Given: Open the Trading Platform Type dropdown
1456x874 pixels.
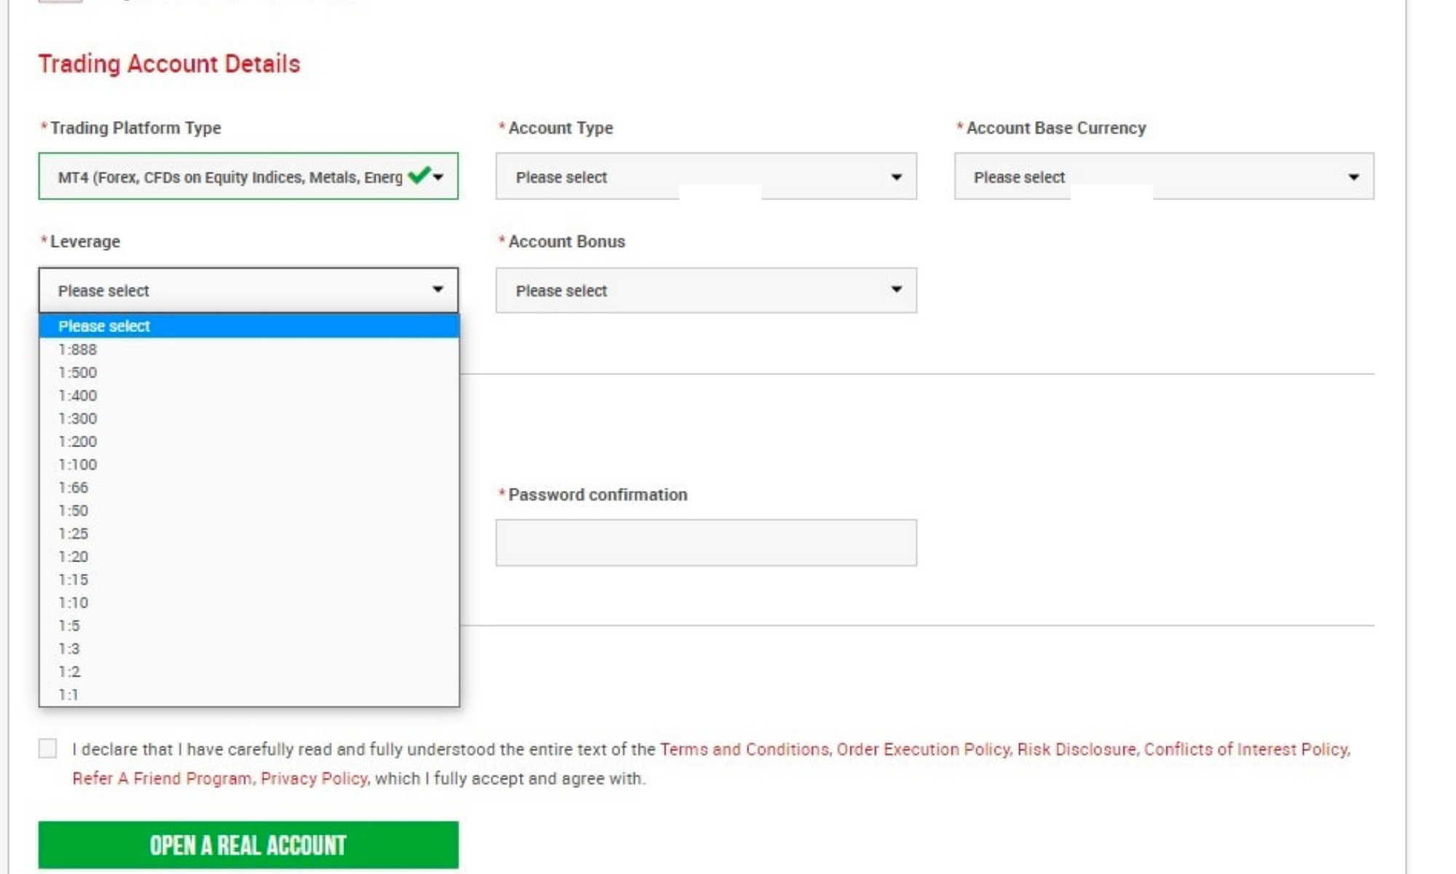Looking at the screenshot, I should pos(248,176).
